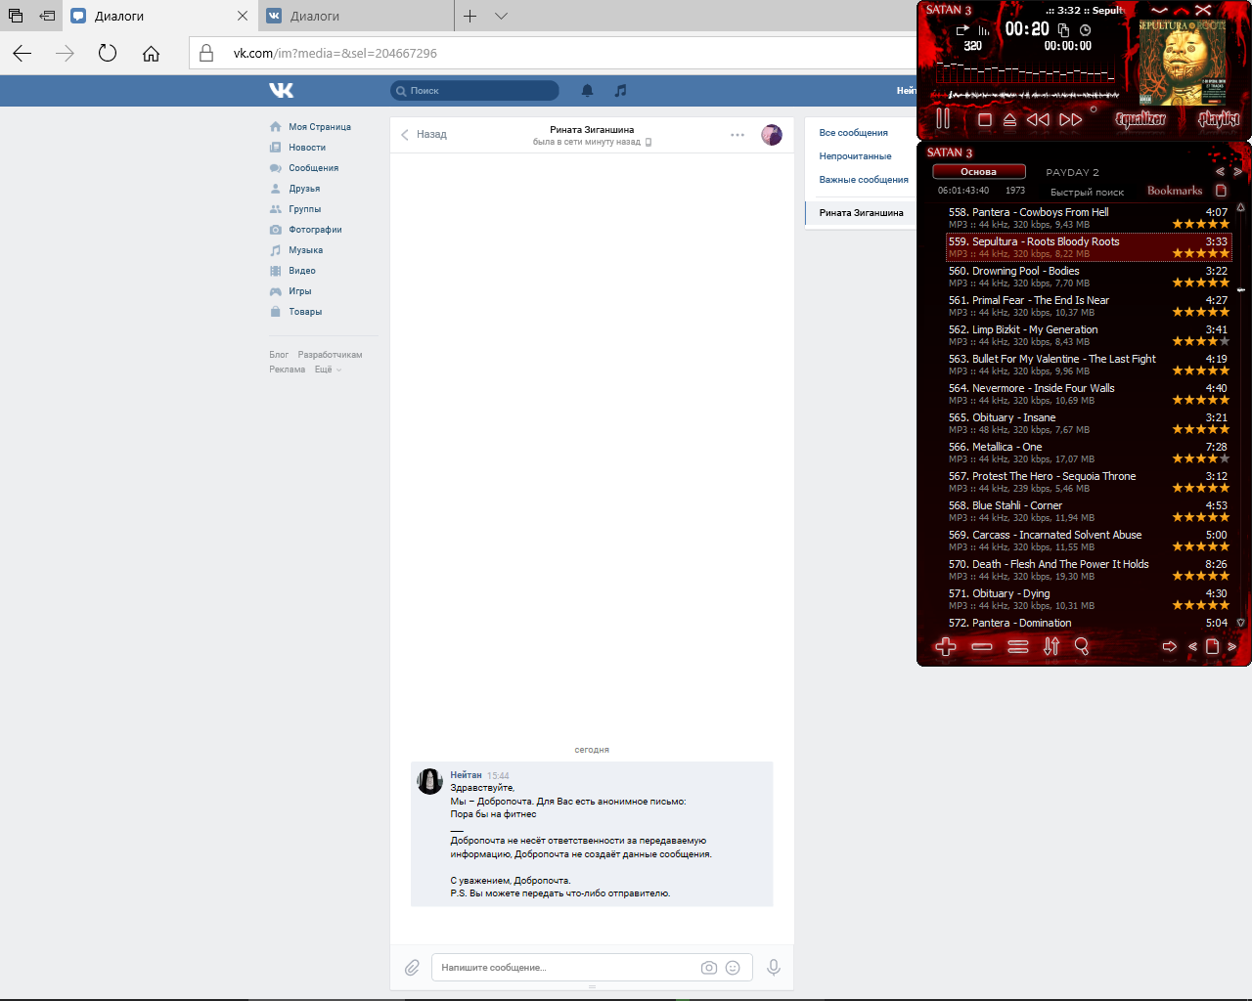Open Сообщения in VK sidebar
The width and height of the screenshot is (1252, 1001).
(303, 168)
